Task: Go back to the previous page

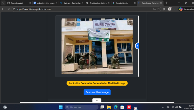Action: click(3, 9)
